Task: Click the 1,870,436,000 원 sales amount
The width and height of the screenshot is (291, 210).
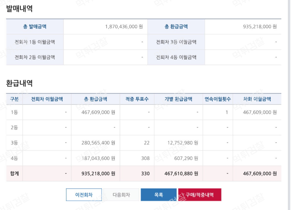Action: [x=124, y=27]
